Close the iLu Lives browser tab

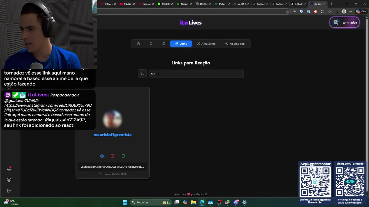[x=324, y=4]
